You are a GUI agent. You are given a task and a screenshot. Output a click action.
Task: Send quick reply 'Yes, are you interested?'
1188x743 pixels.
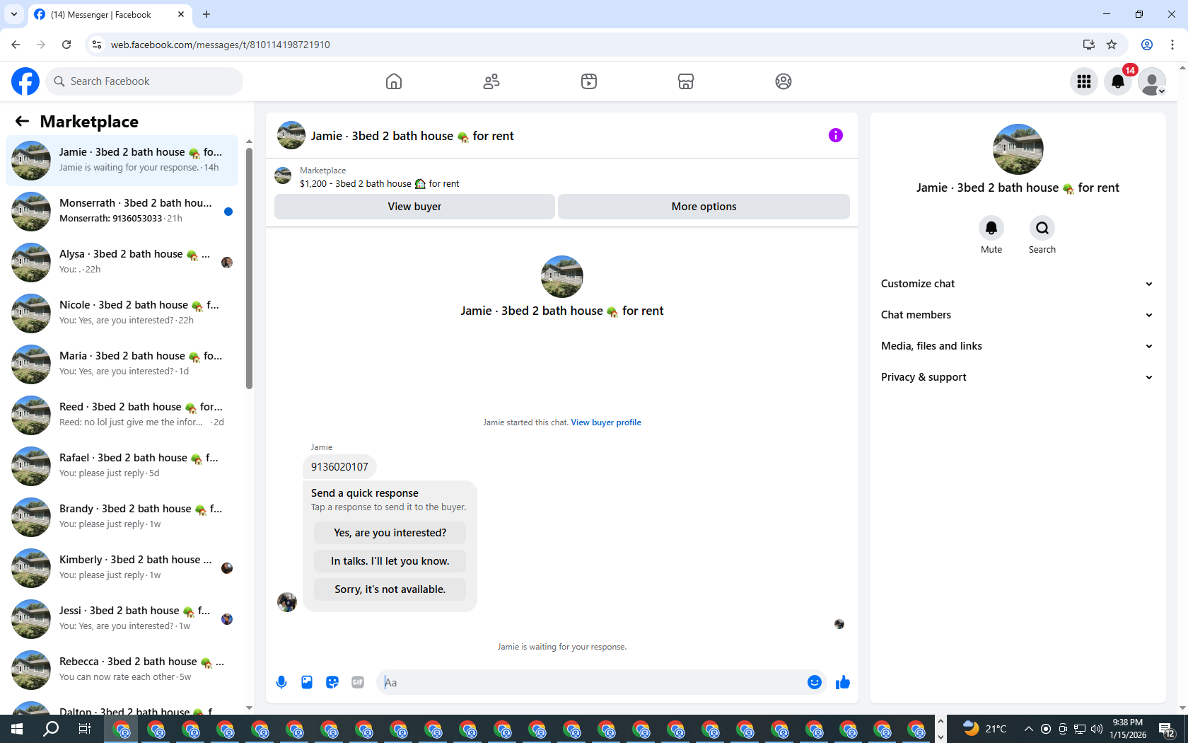[x=390, y=533]
